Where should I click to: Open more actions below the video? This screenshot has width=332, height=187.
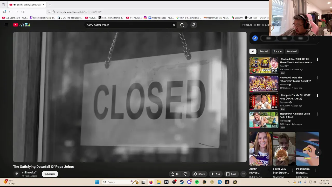pos(243,174)
